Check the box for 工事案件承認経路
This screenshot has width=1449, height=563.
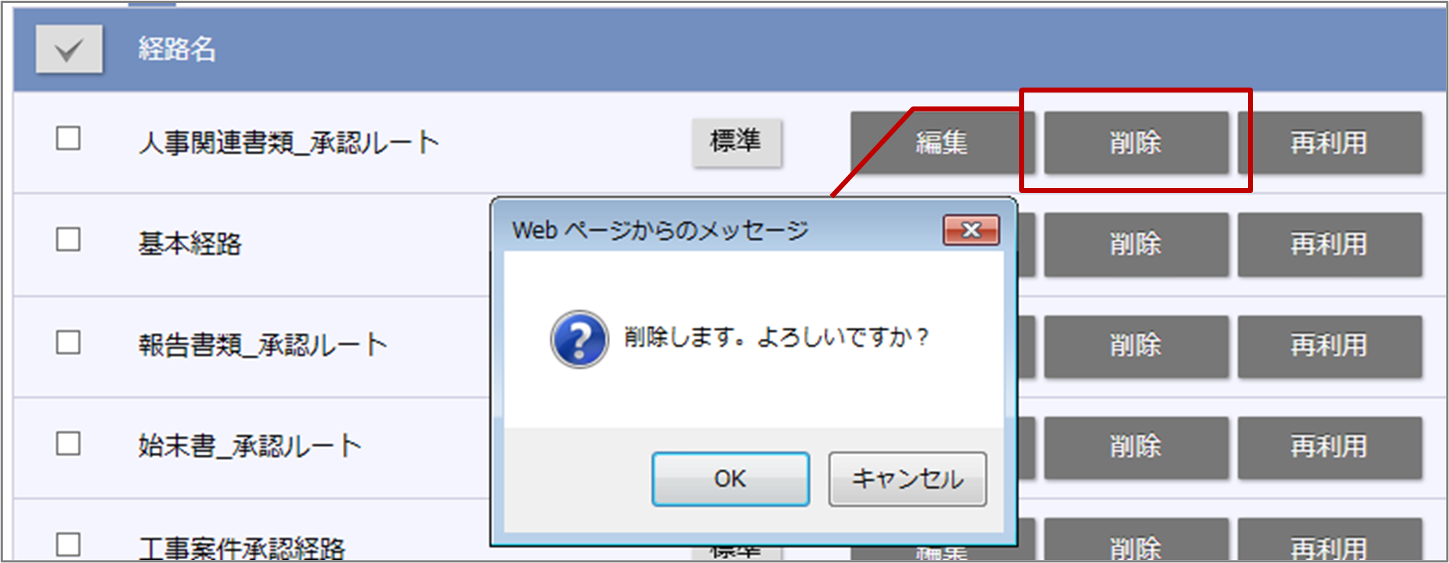point(68,545)
